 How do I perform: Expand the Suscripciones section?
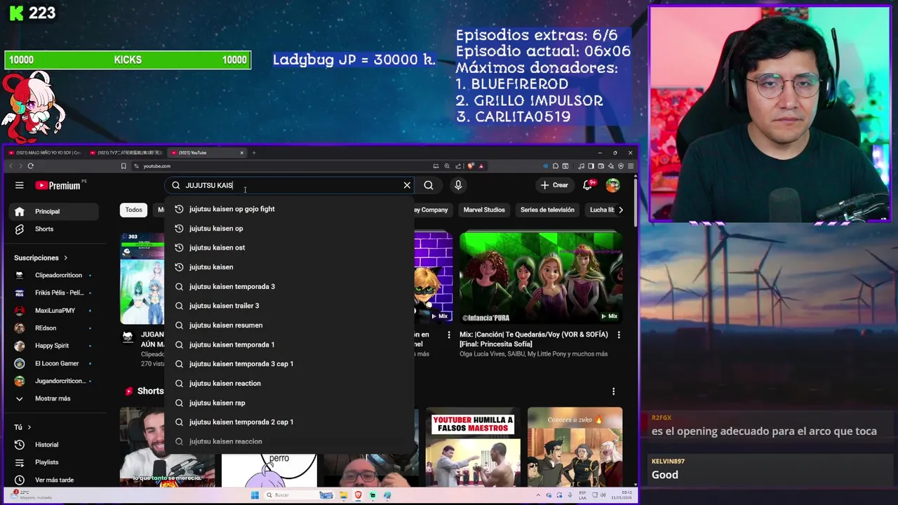point(41,257)
